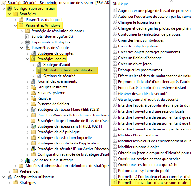The width and height of the screenshot is (191, 186).
Task: Expand the Préférences node
Action: [x=9, y=171]
